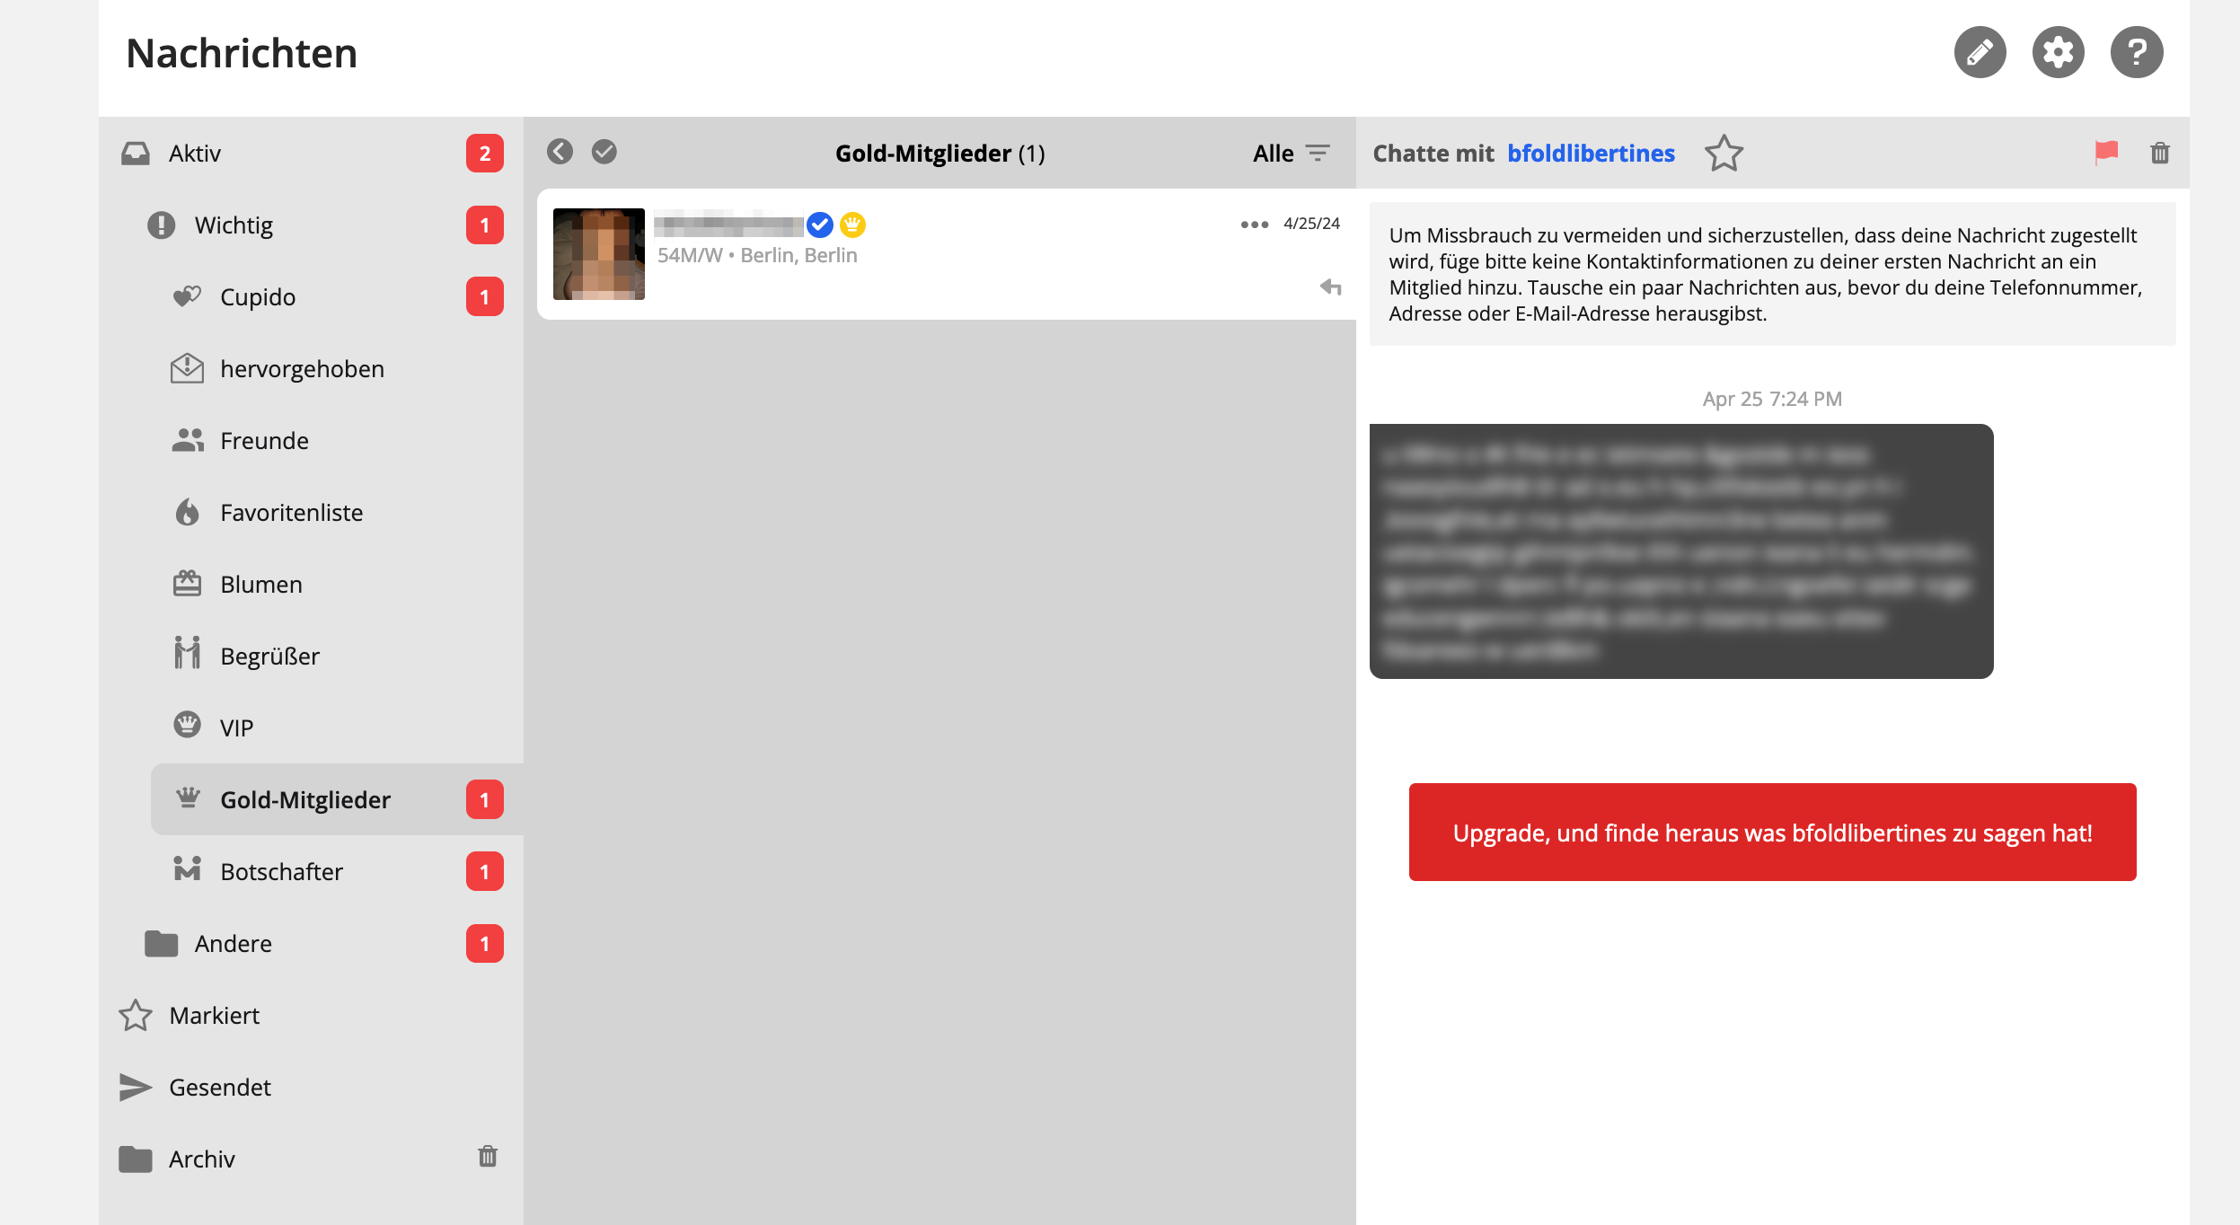Click the red Upgrade button
This screenshot has height=1225, width=2240.
(x=1771, y=833)
